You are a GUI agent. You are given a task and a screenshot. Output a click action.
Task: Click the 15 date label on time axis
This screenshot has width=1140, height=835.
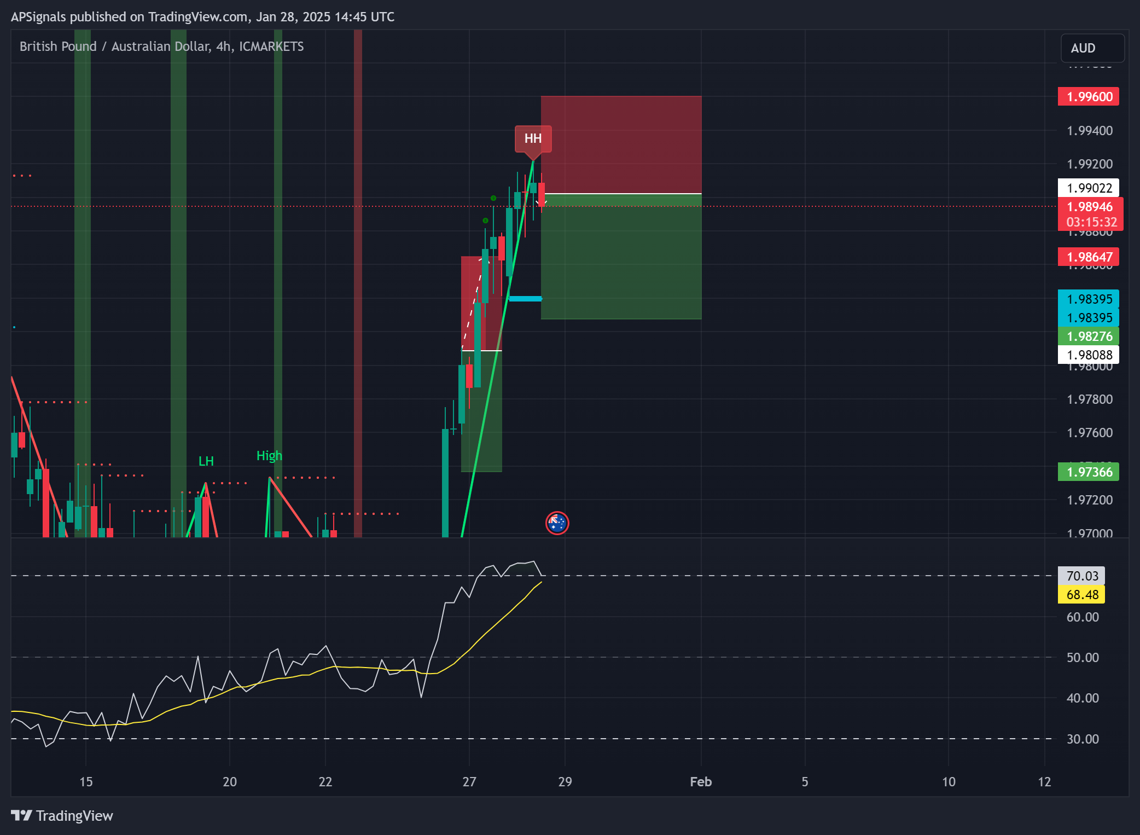[86, 782]
